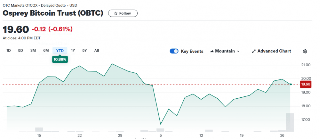The image size is (320, 139).
Task: Choose the 5Y time range
Action: click(x=84, y=51)
